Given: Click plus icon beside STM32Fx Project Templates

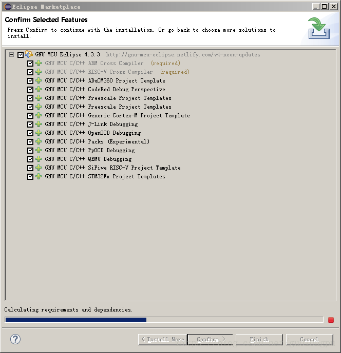Looking at the screenshot, I should click(39, 176).
